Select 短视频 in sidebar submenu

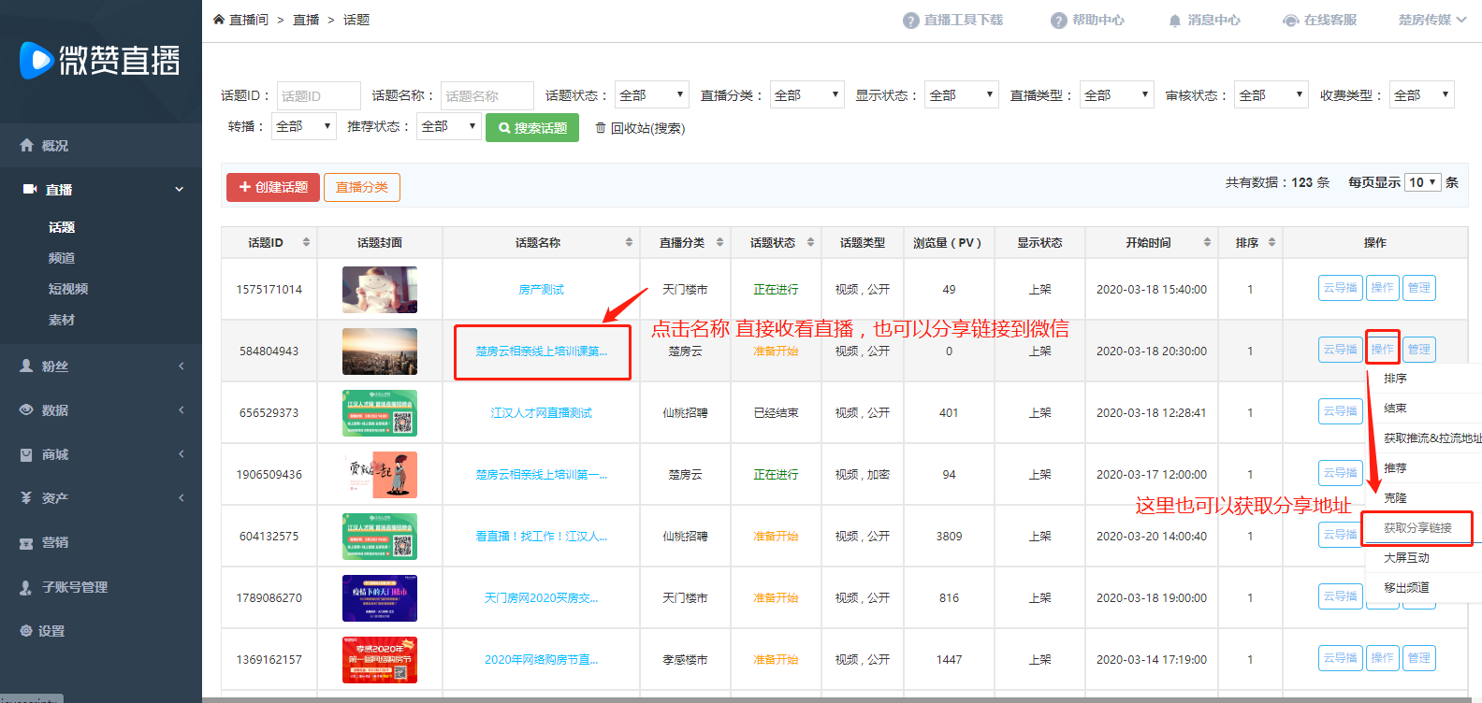(68, 289)
